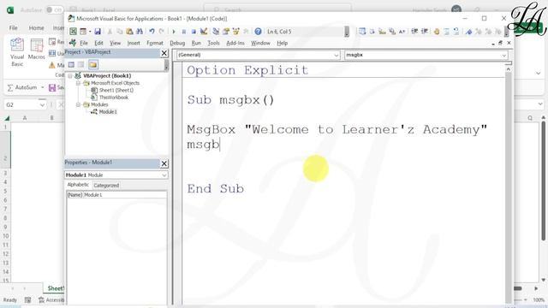Open the Format menu
This screenshot has width=548, height=308.
click(155, 43)
